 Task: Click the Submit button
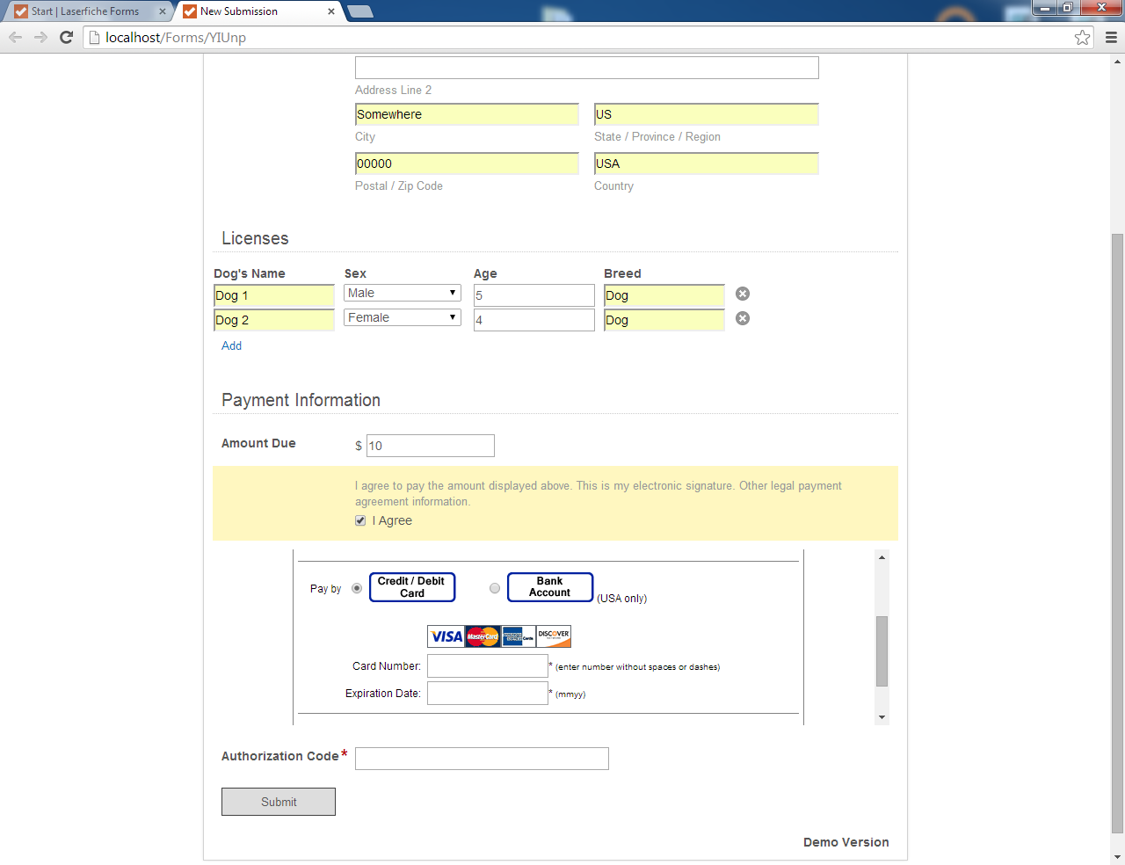point(279,802)
